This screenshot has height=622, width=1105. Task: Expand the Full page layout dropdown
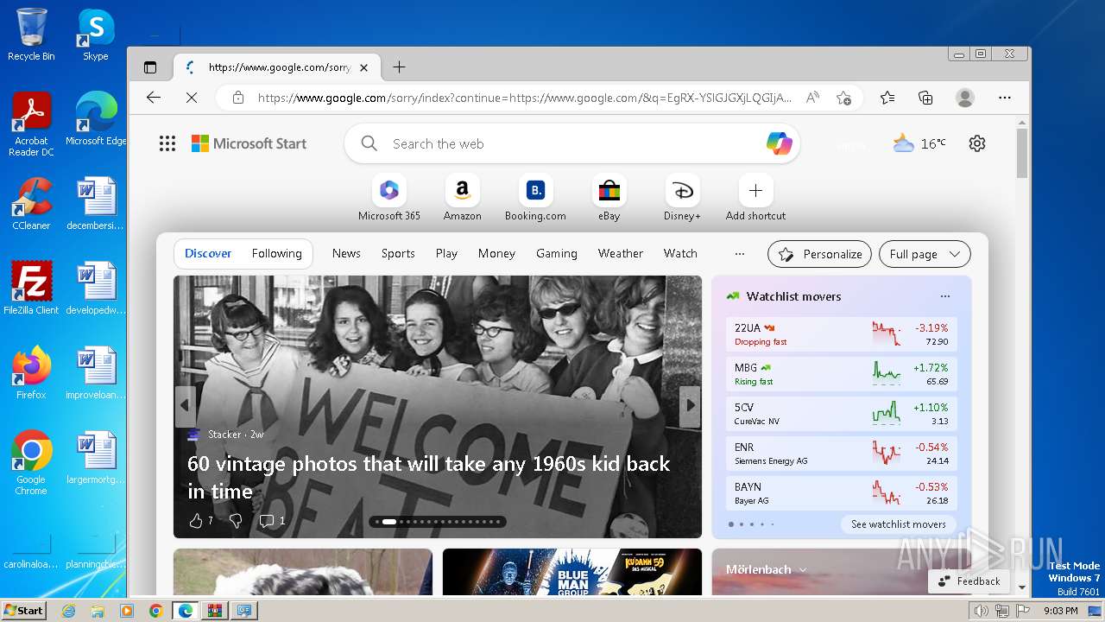(x=925, y=254)
